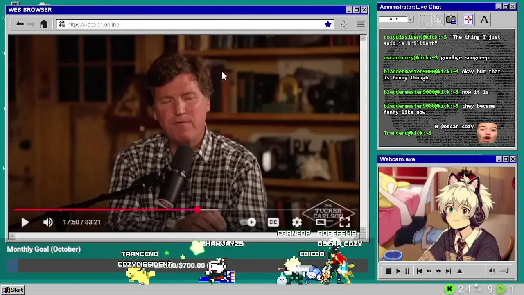Open the Start menu button
This screenshot has width=524, height=295.
point(13,290)
